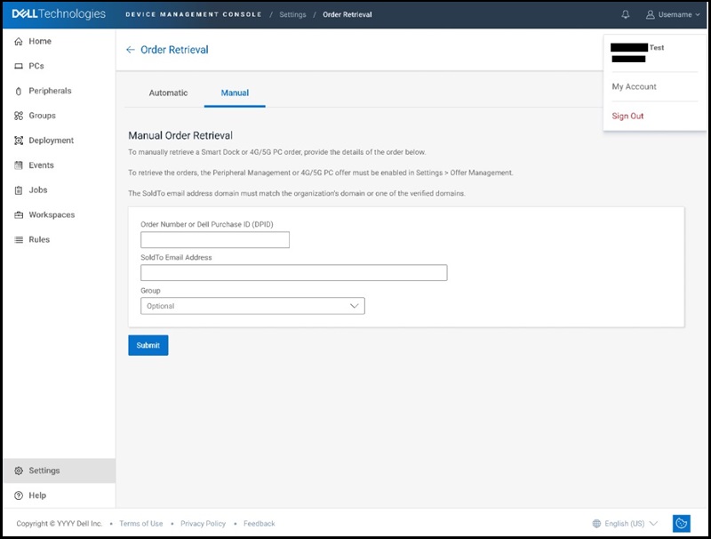Open the Deployment icon
This screenshot has height=539, width=711.
17,140
